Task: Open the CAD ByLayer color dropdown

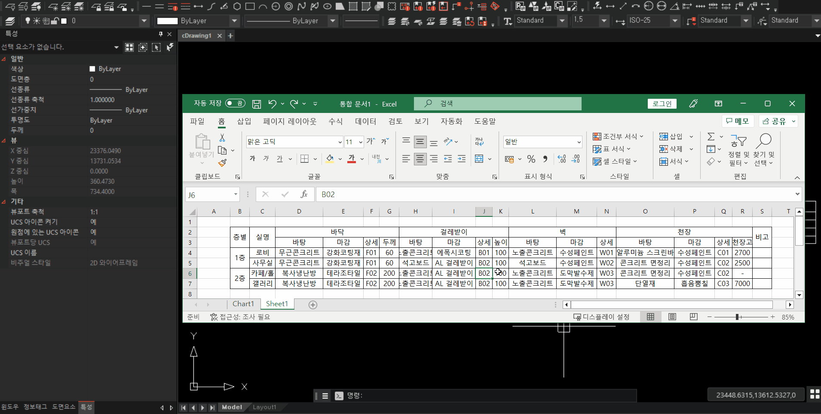Action: (x=235, y=21)
